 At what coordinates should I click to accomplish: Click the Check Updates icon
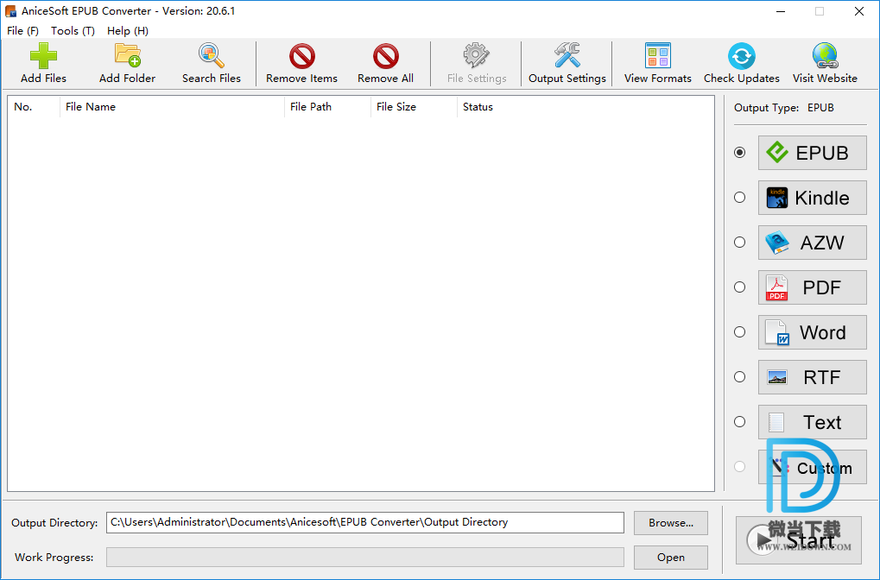coord(741,57)
